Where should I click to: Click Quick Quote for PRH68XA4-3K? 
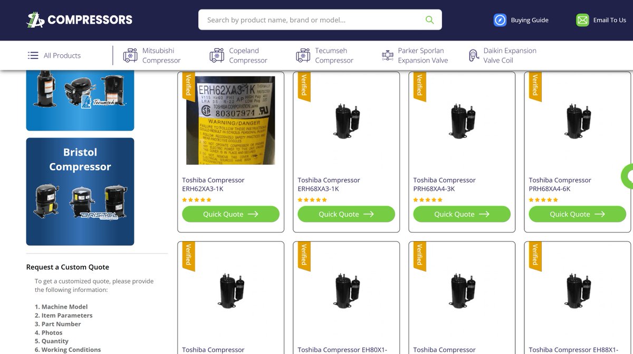pyautogui.click(x=462, y=214)
